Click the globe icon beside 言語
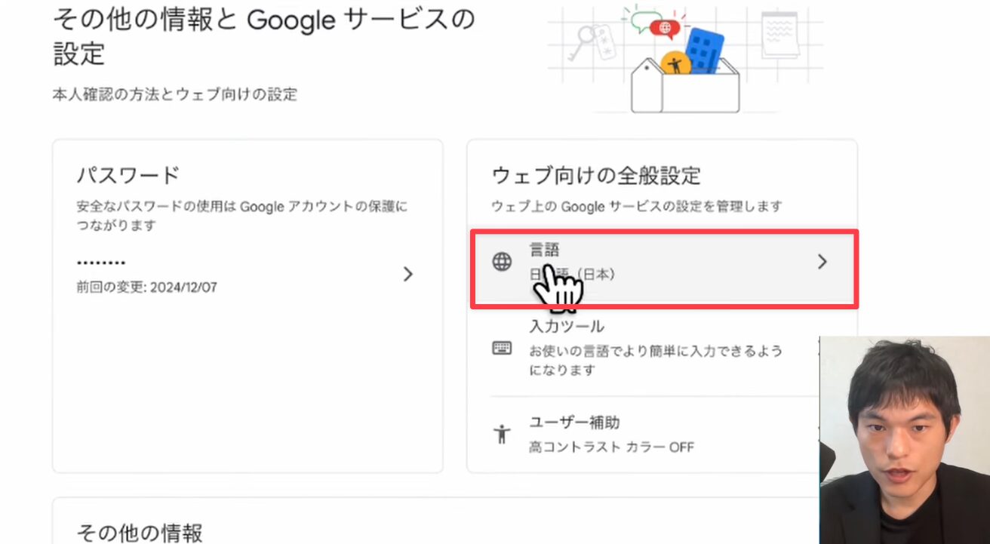990x544 pixels. (502, 262)
